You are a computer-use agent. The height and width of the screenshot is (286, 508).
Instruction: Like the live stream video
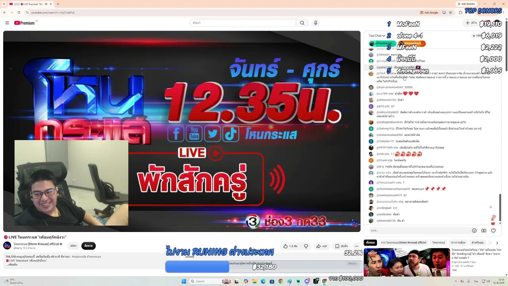290,246
